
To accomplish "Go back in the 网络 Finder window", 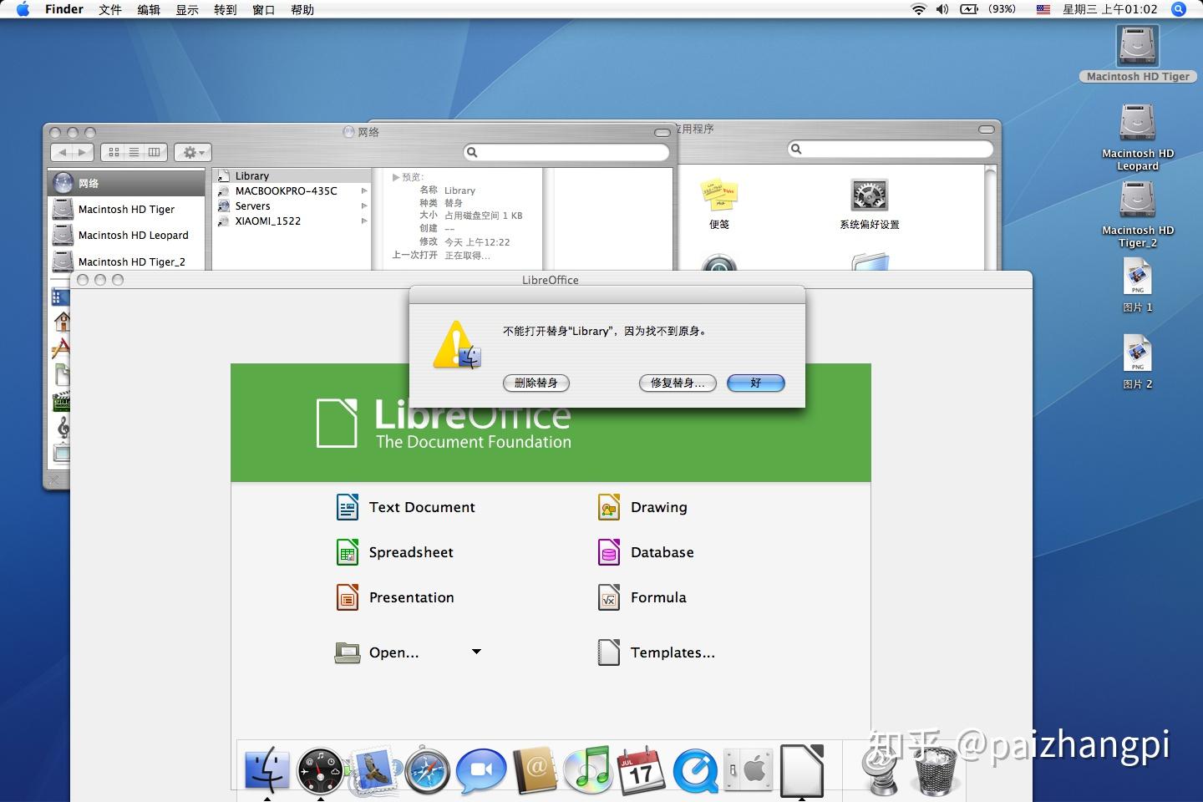I will point(63,152).
